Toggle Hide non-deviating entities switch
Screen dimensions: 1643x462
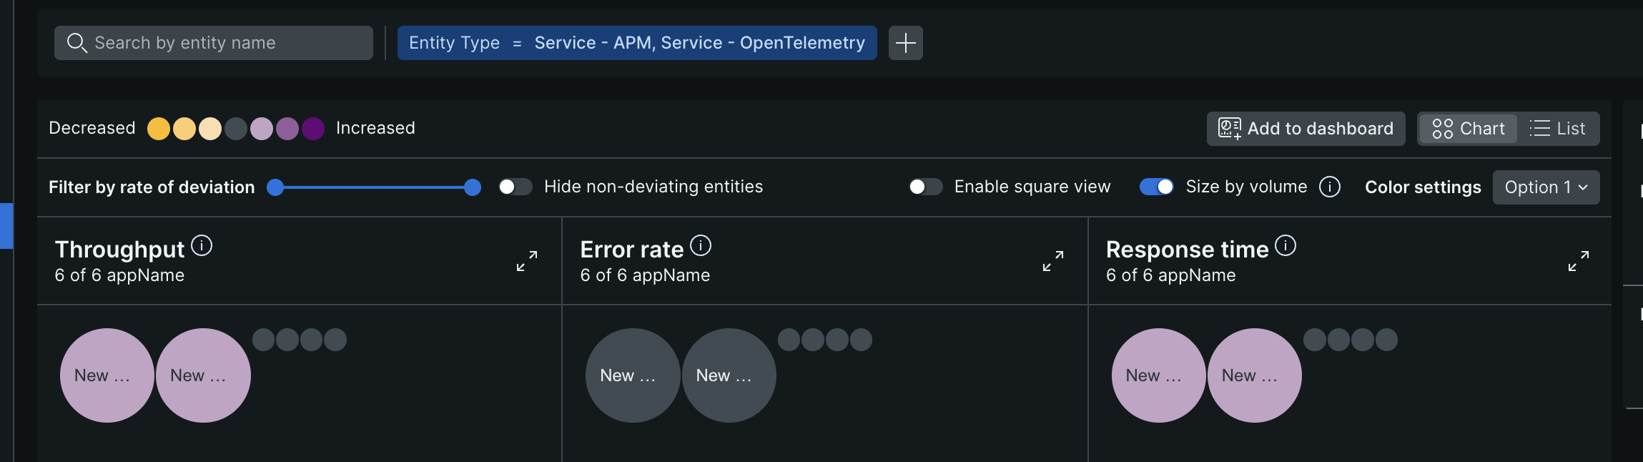pos(515,187)
